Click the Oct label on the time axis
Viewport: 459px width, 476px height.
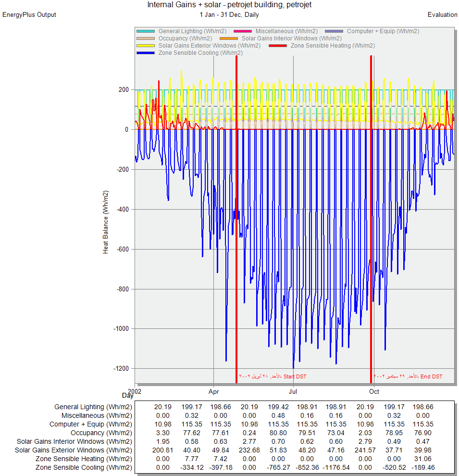tap(374, 391)
